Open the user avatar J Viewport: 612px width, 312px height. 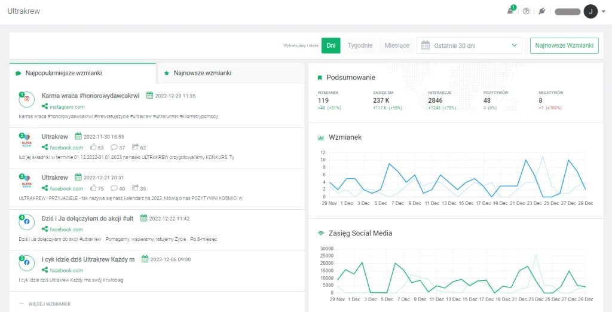pos(590,11)
